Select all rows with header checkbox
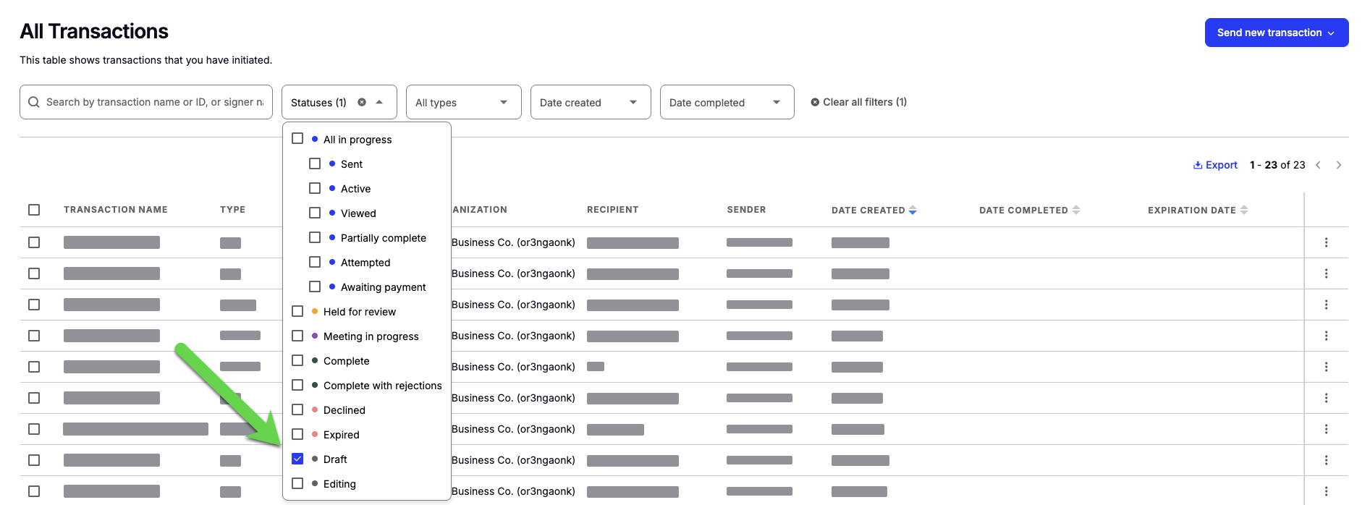 (34, 210)
